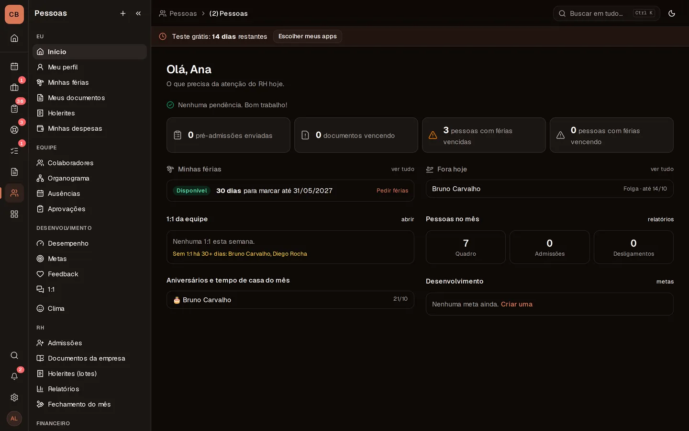Click the Escolher meus apps button
The image size is (689, 431).
click(308, 36)
